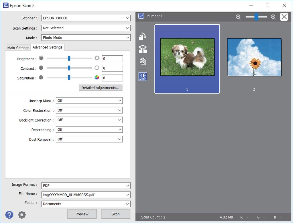The width and height of the screenshot is (293, 223).
Task: Click the Brightness slider handle
Action: (x=69, y=58)
